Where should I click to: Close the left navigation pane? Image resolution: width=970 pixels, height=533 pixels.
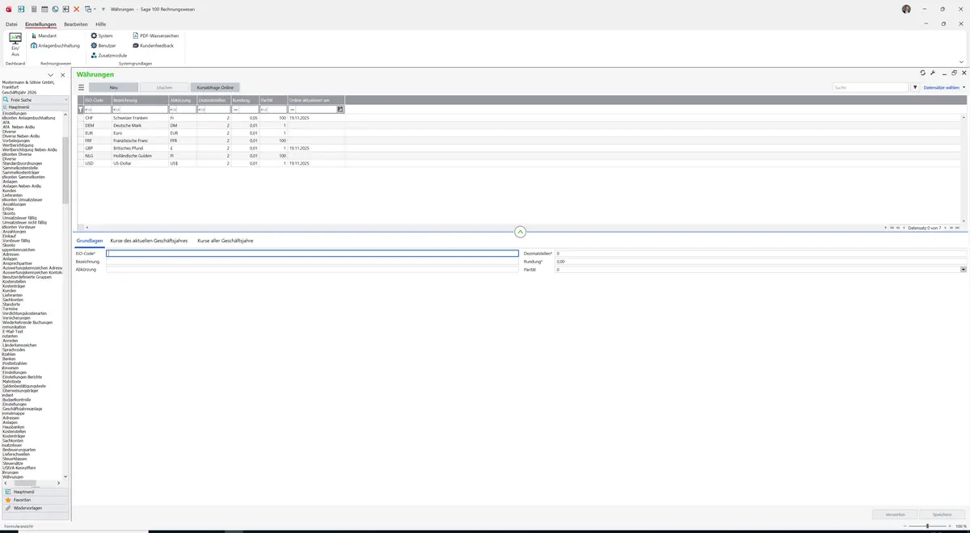(62, 75)
